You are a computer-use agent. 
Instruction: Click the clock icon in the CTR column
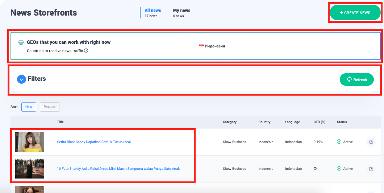(x=315, y=169)
